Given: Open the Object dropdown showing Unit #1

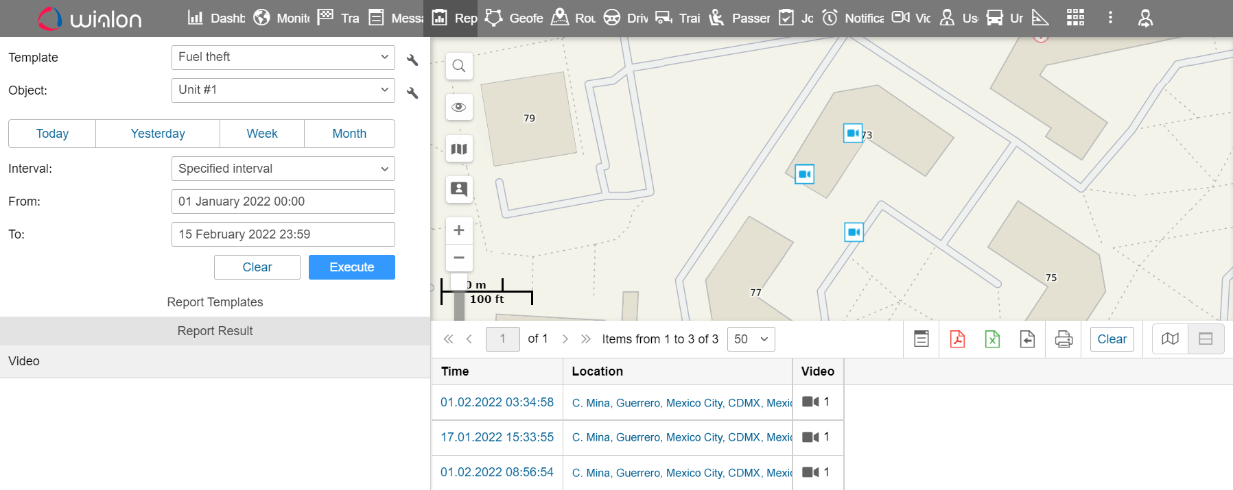Looking at the screenshot, I should (x=283, y=90).
